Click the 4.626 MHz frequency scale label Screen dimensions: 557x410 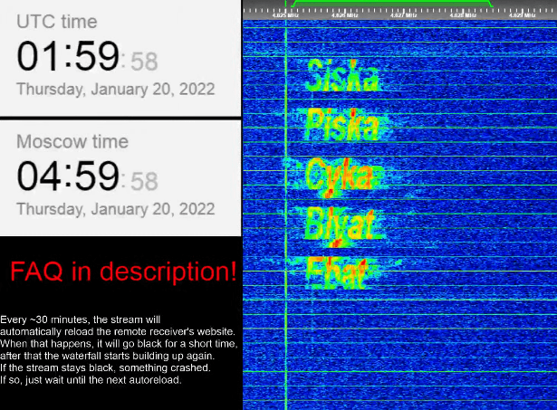(x=344, y=15)
